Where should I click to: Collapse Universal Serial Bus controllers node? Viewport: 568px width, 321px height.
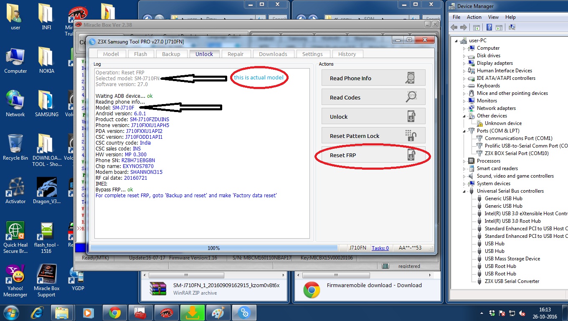tap(464, 191)
